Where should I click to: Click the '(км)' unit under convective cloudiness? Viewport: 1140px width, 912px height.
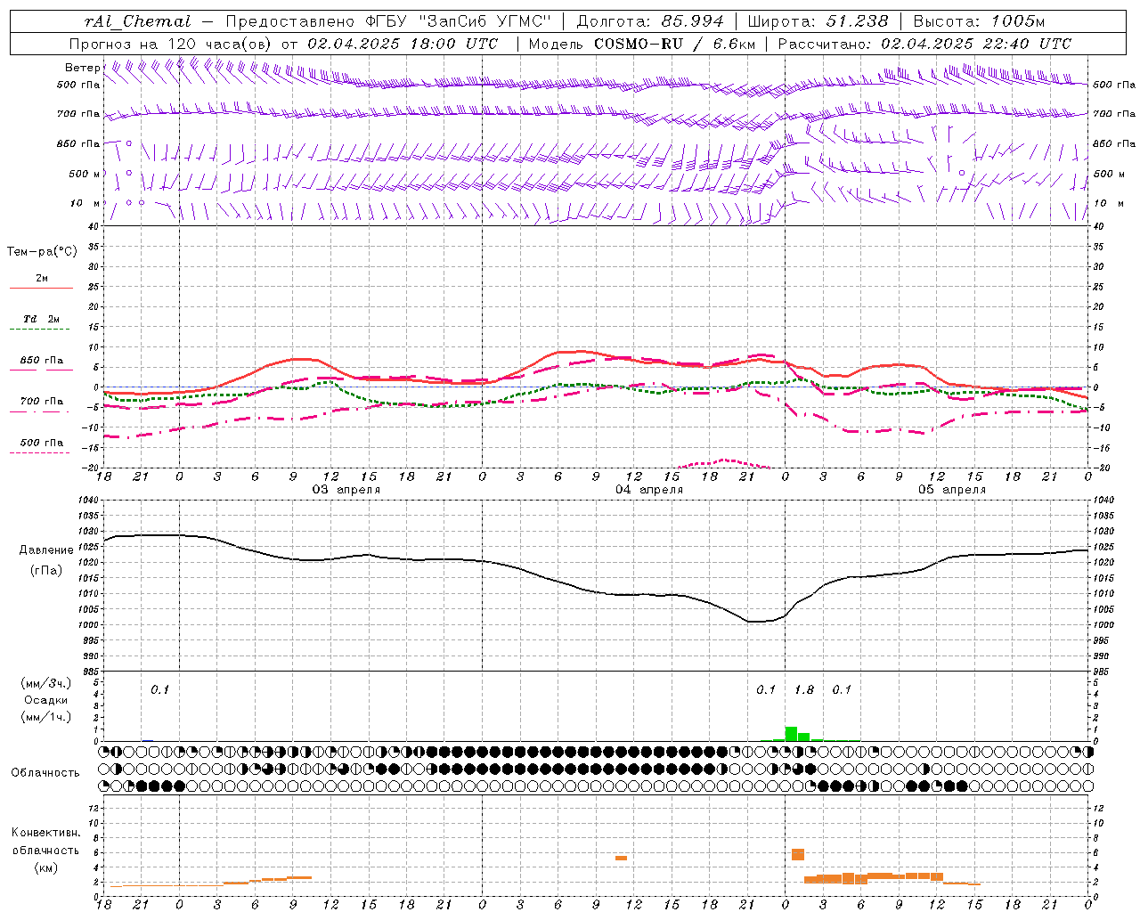(x=46, y=867)
